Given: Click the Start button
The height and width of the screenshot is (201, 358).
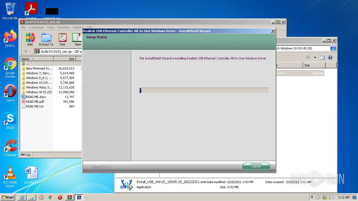Looking at the screenshot, I should [8, 197].
